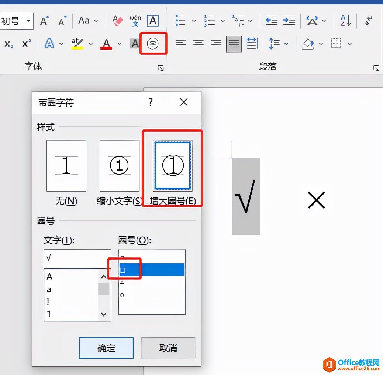383x375 pixels.
Task: Click the 确定 confirm button
Action: (x=106, y=348)
